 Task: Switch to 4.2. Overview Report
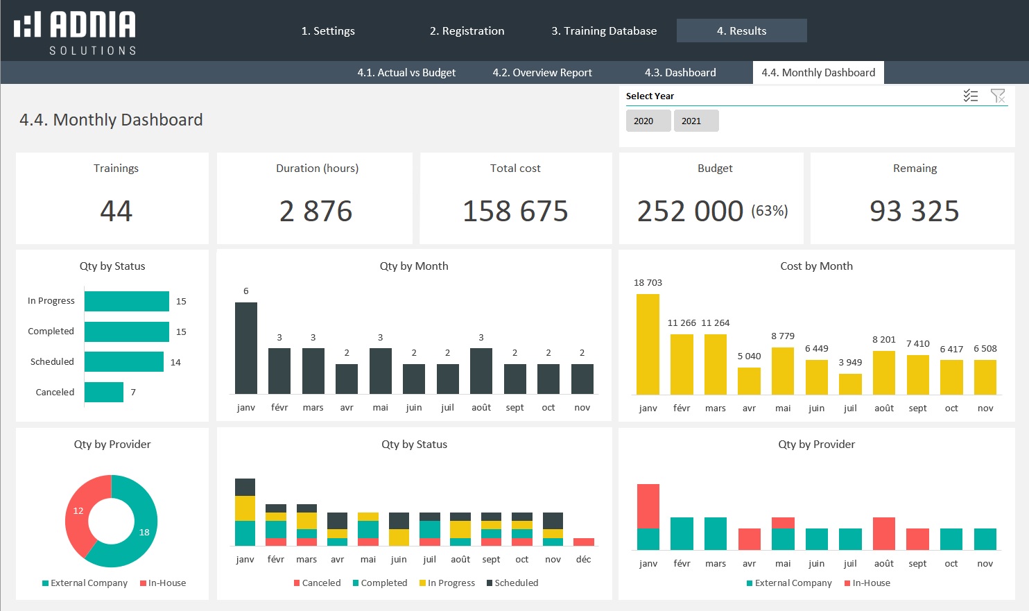(542, 73)
